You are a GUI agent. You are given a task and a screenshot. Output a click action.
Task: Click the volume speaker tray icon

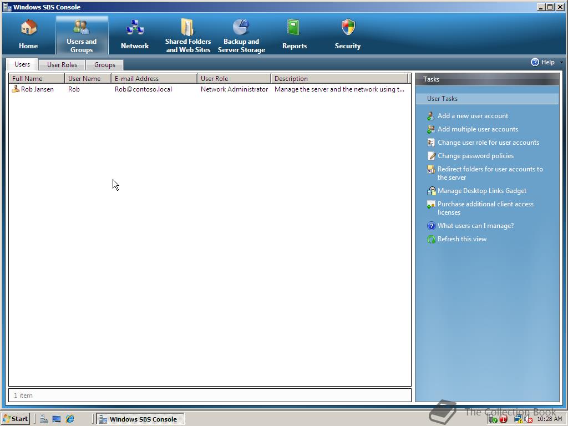(x=528, y=419)
